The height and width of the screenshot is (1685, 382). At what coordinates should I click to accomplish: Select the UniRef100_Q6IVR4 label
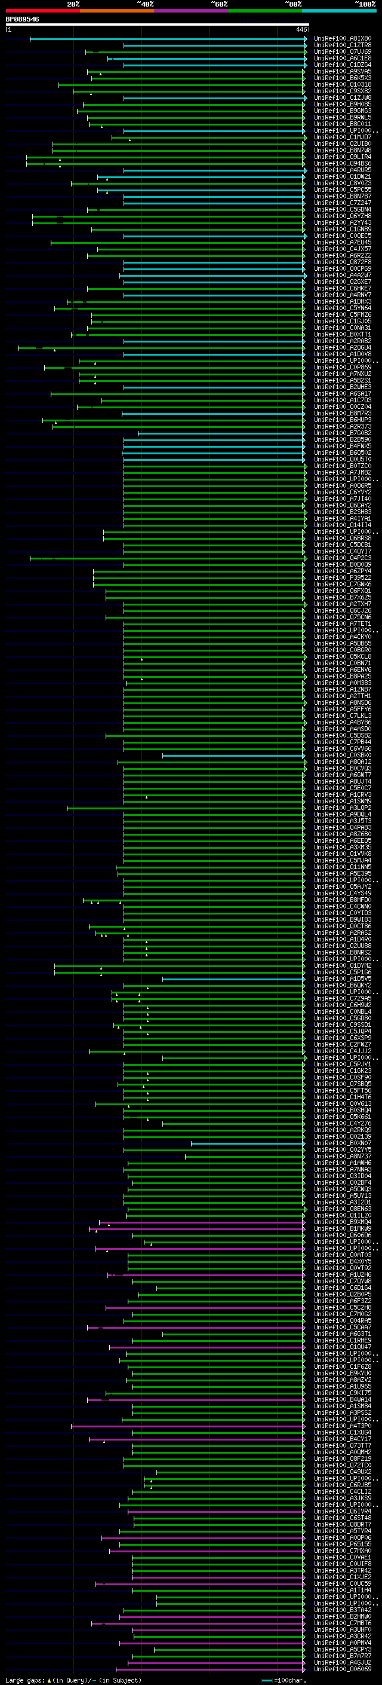(343, 1512)
